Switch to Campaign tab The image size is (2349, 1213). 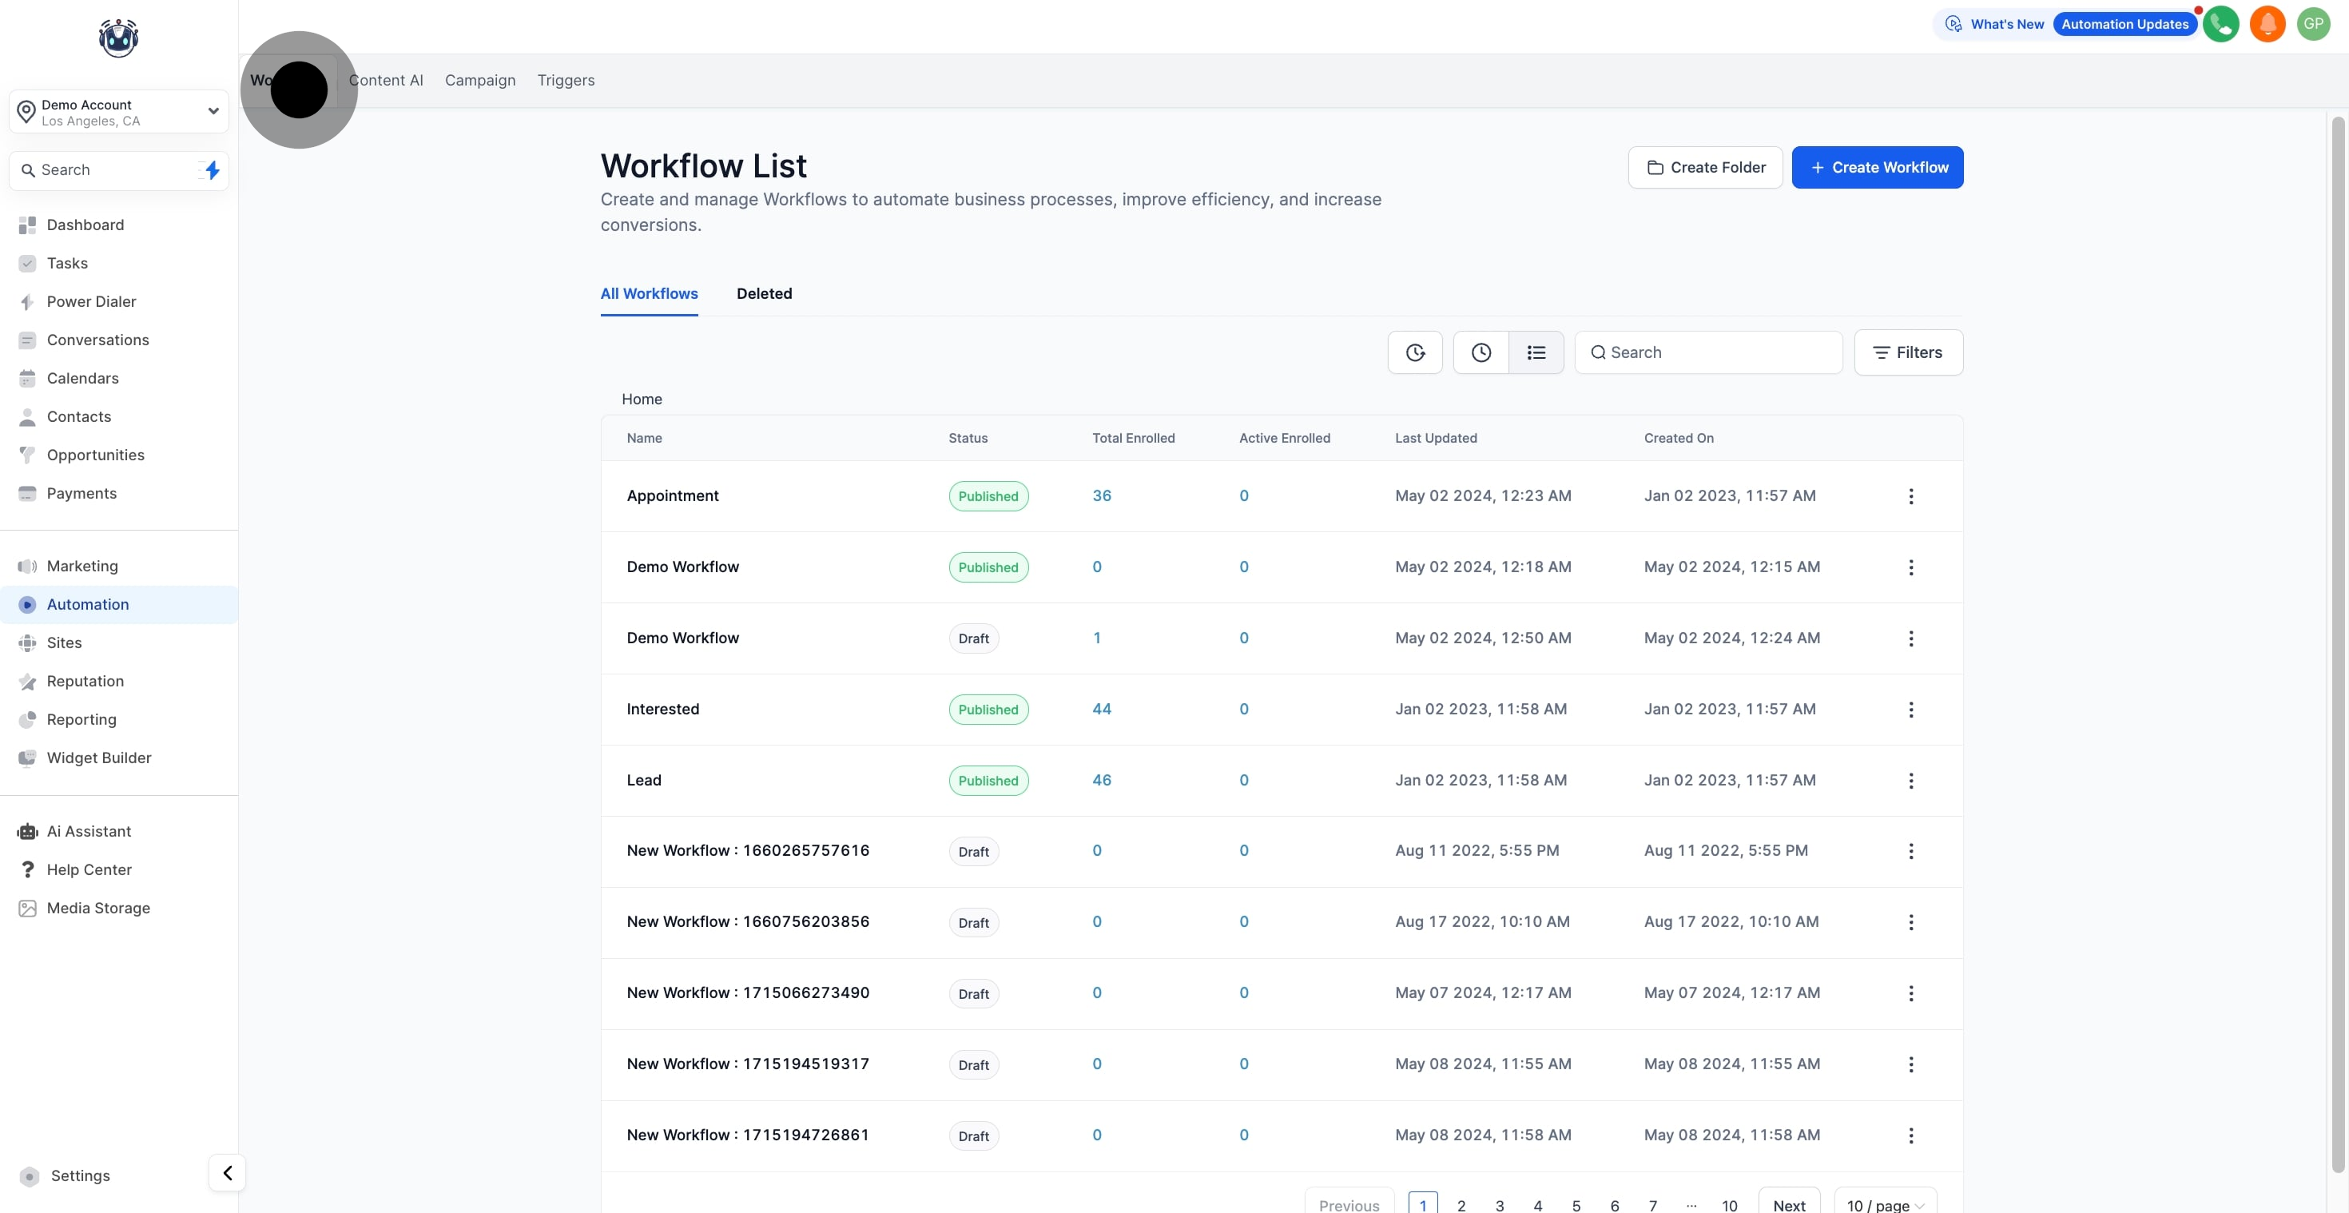(x=479, y=80)
